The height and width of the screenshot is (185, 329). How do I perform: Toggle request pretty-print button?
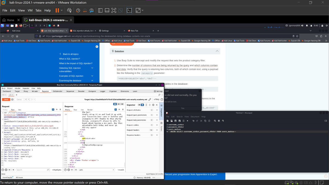click(x=53, y=110)
